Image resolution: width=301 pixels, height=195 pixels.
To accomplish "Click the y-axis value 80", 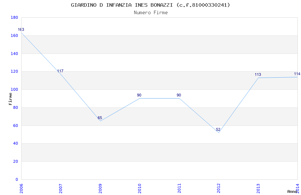I will point(15,107).
